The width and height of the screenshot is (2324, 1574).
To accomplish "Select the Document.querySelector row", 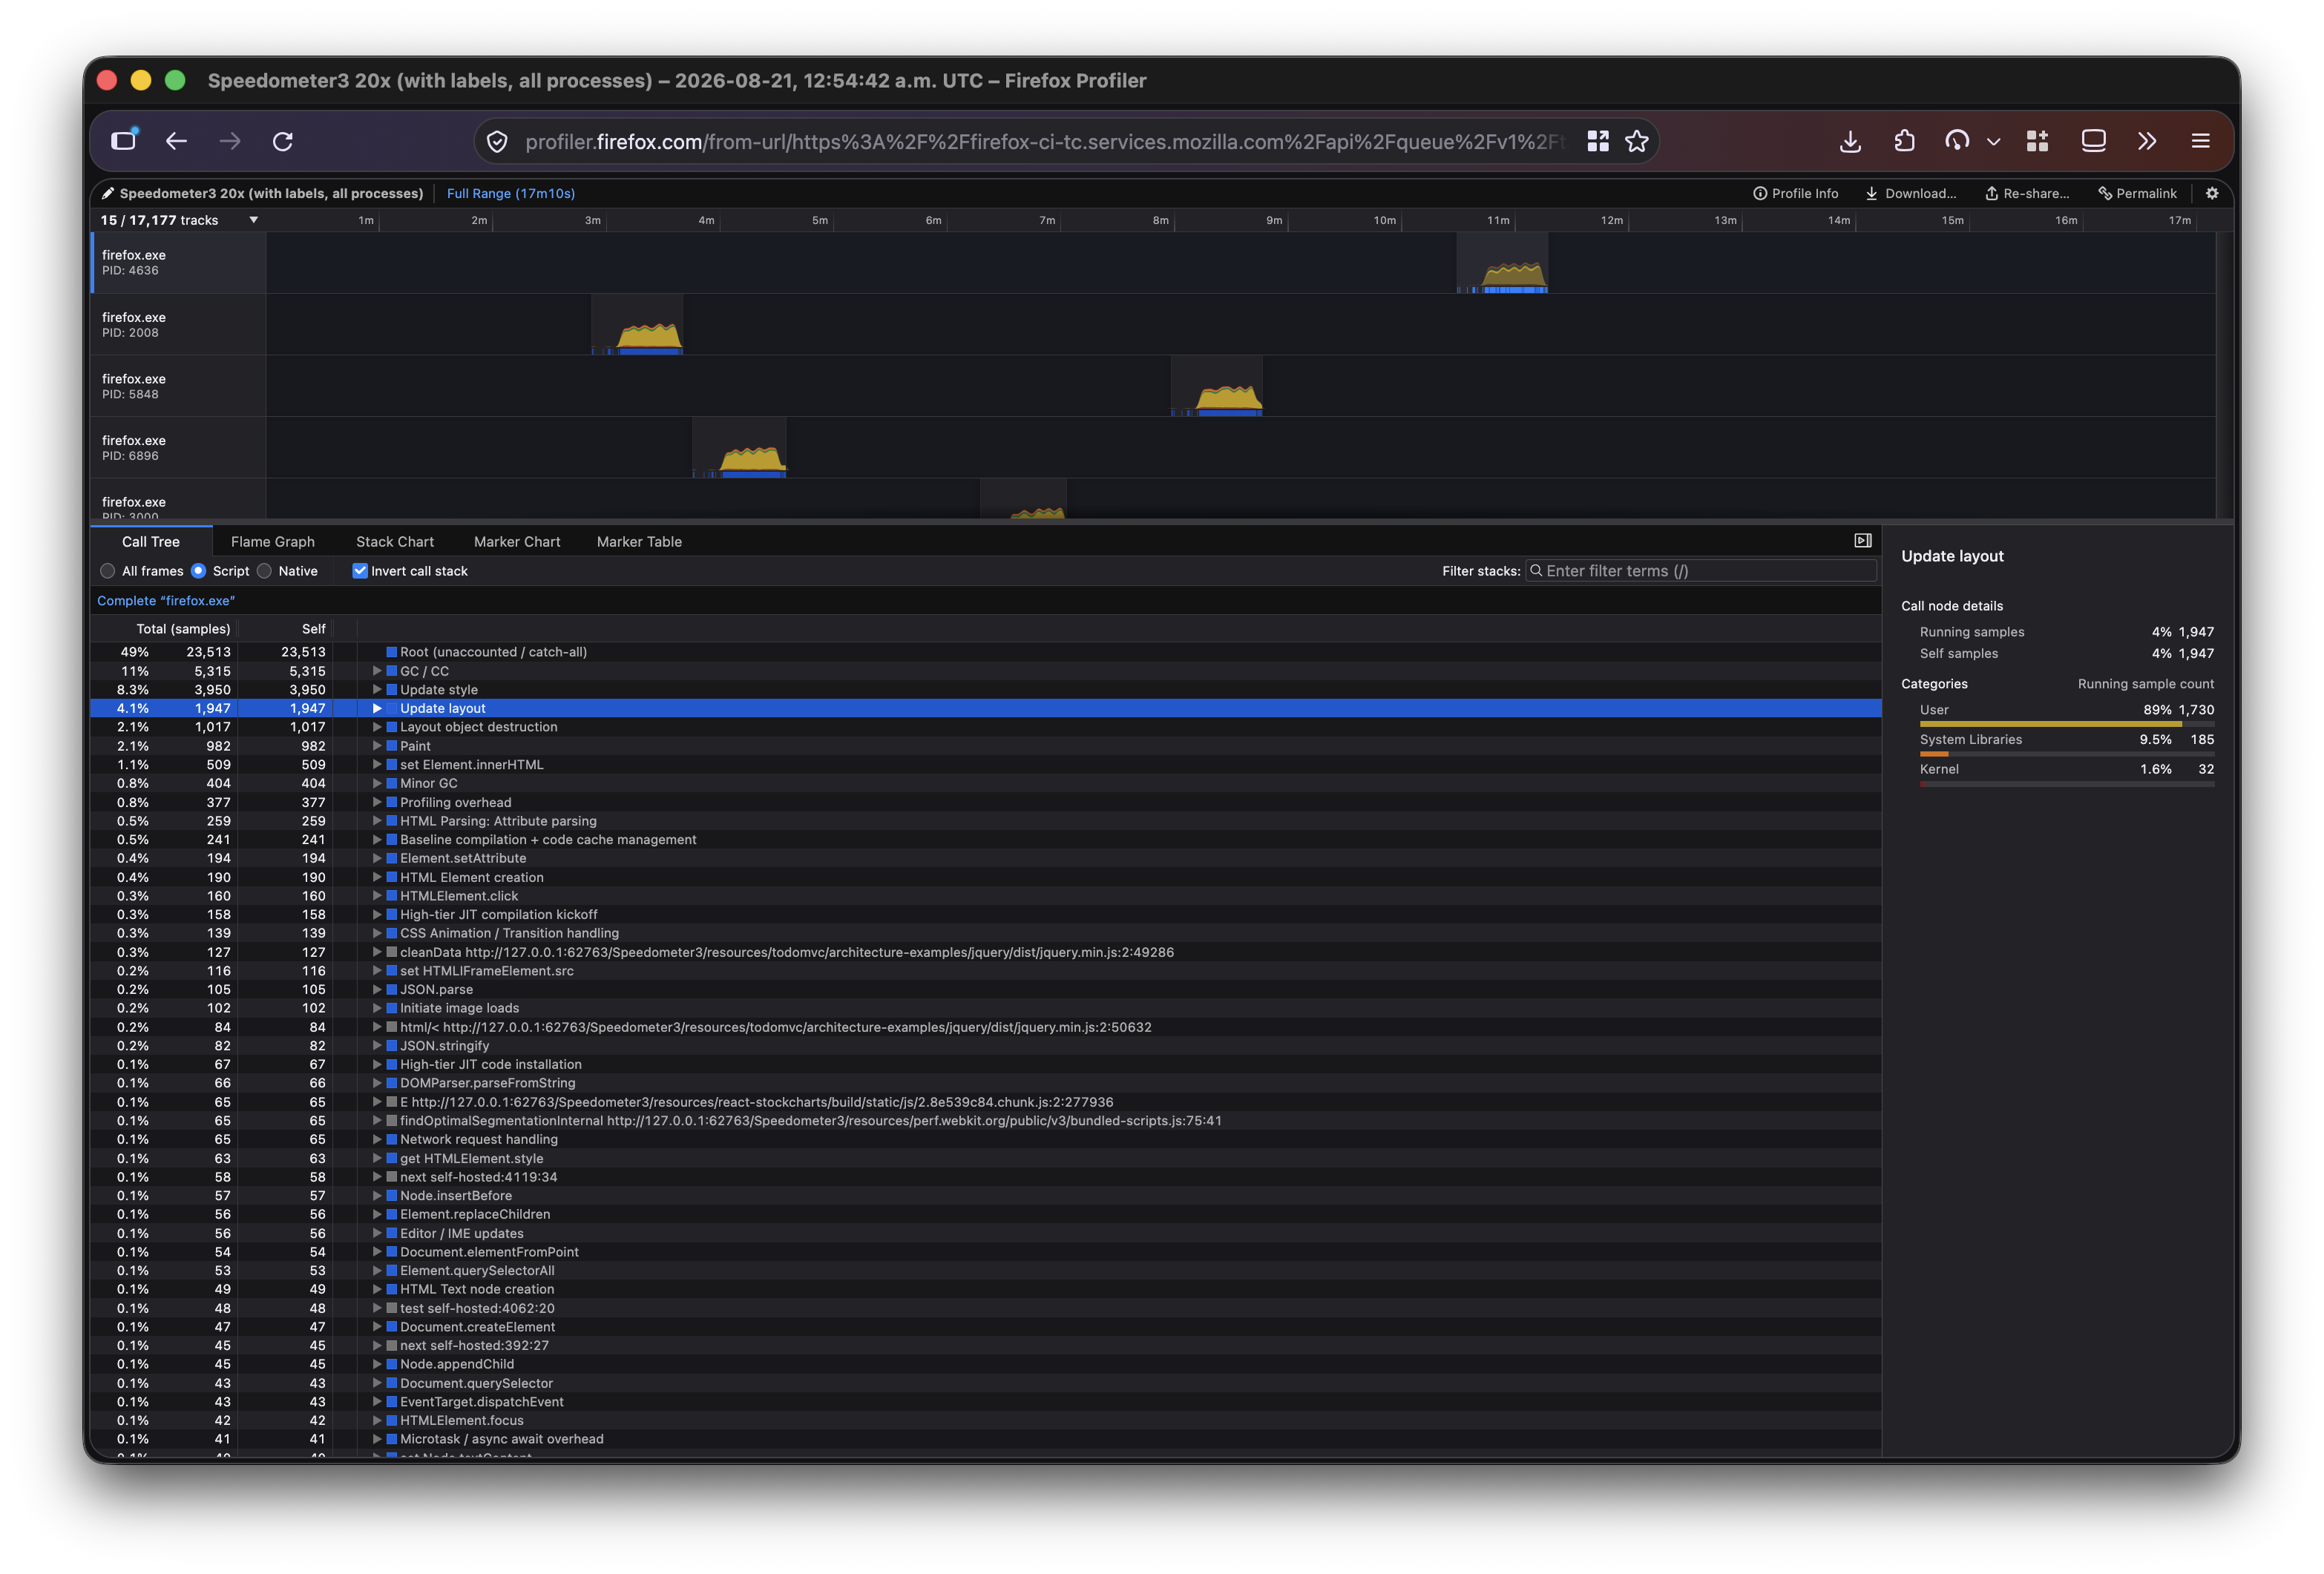I will tap(985, 1383).
